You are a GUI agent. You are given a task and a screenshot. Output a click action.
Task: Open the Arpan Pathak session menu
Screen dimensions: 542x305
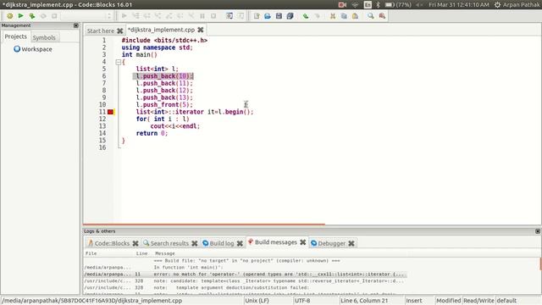tap(517, 4)
